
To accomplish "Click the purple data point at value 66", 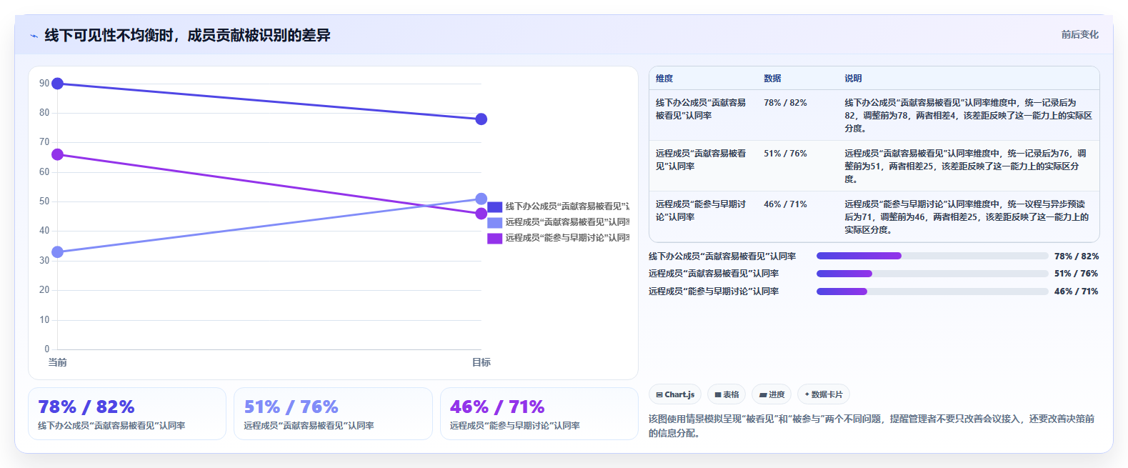I will click(58, 154).
